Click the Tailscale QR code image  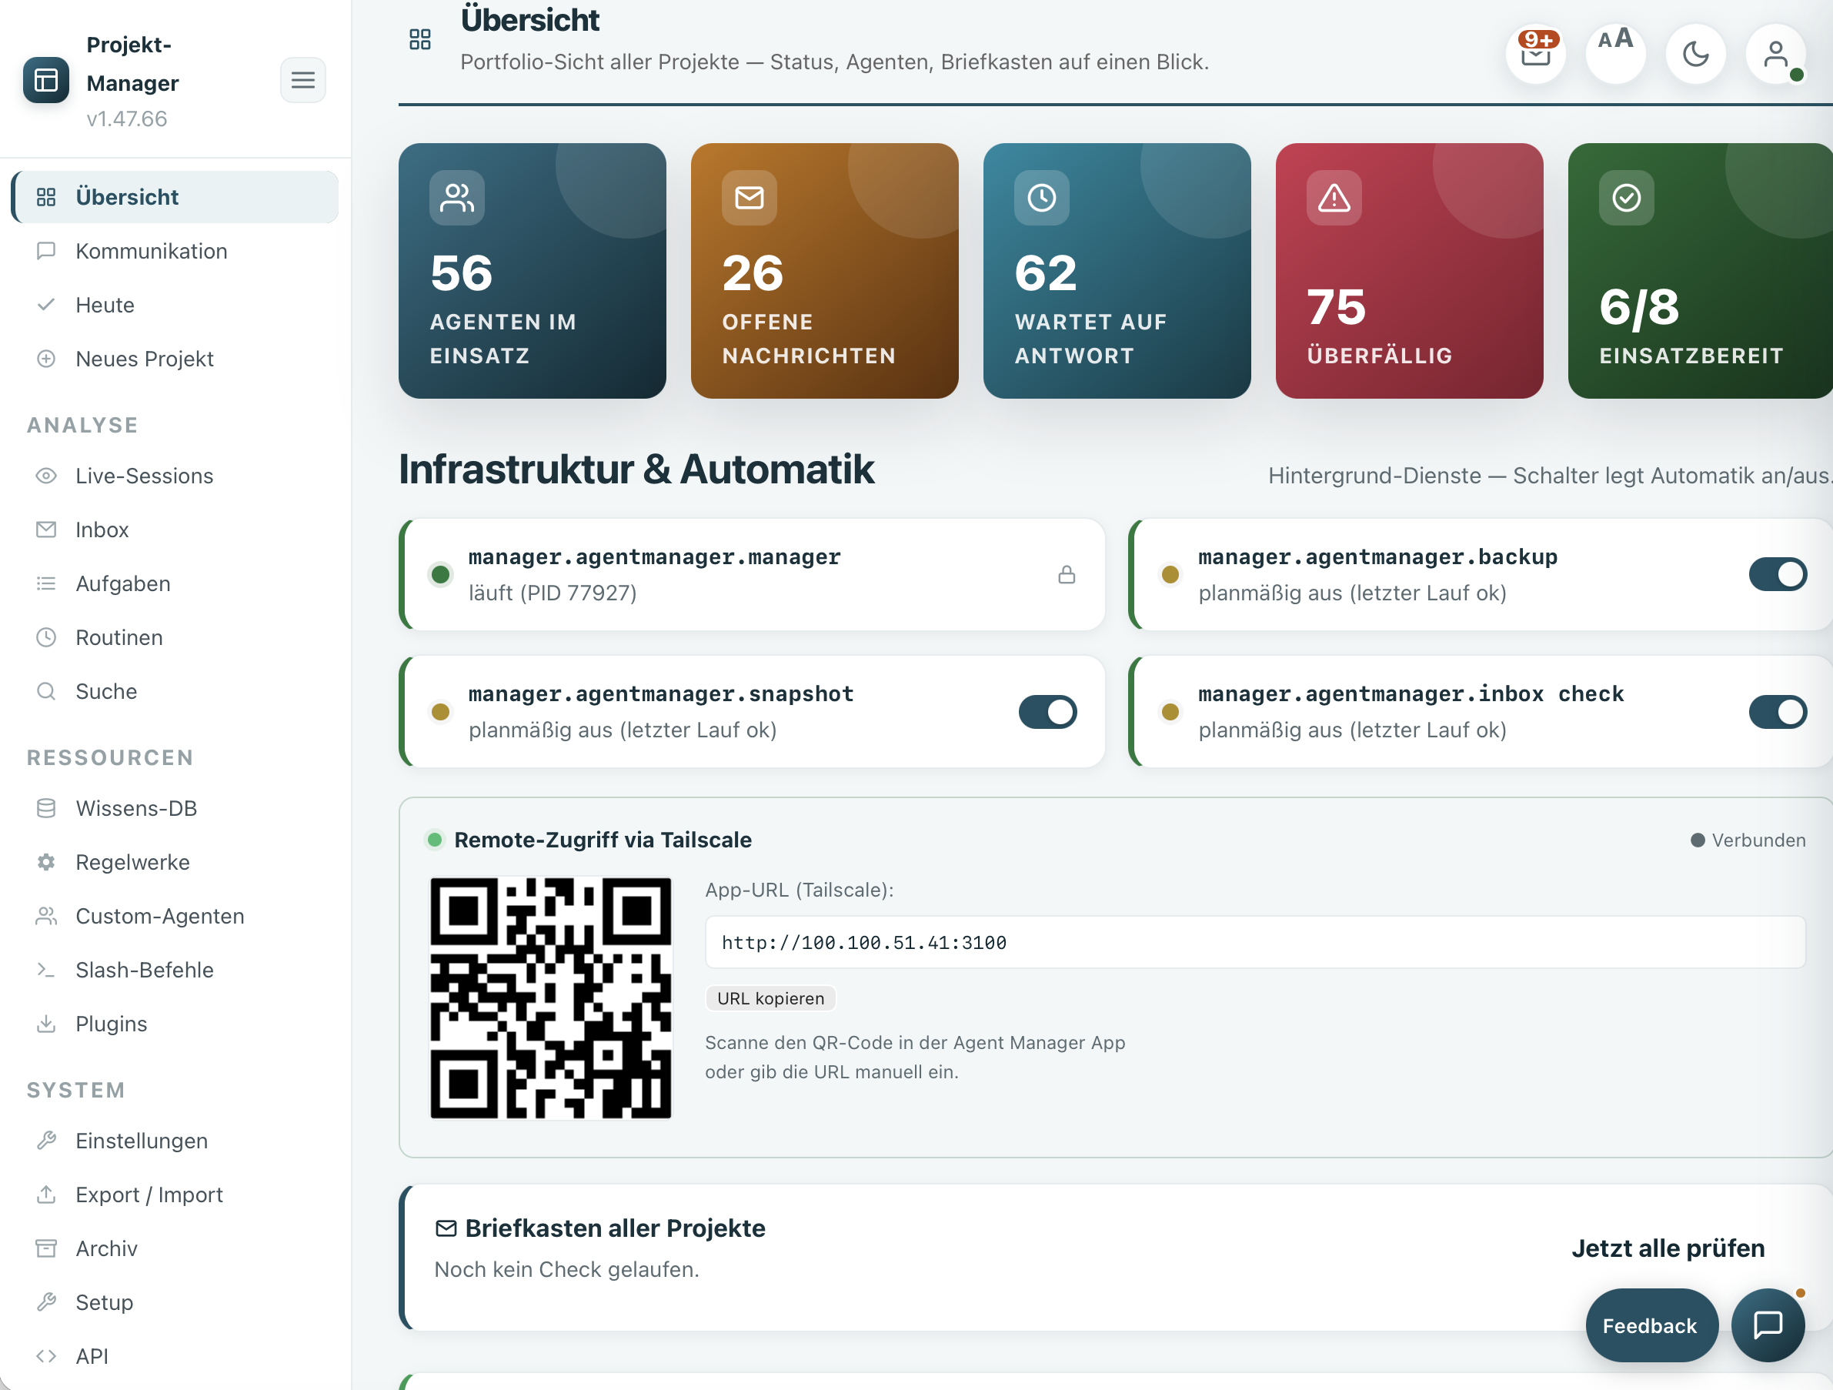(x=550, y=998)
